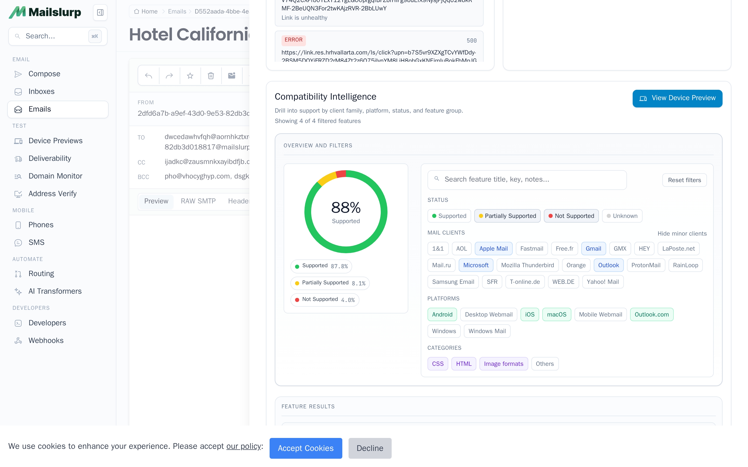
Task: Toggle Partially Supported status filter
Action: (507, 216)
